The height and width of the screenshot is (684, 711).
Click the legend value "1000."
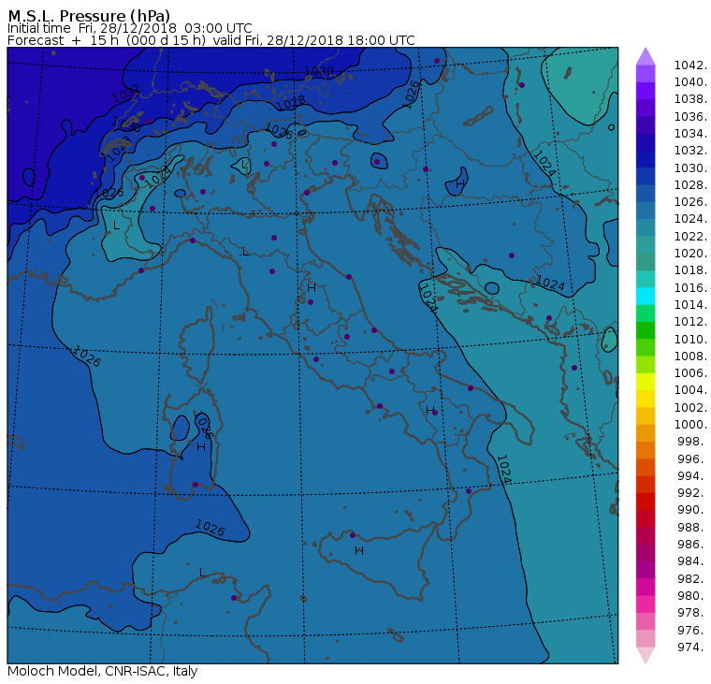(x=690, y=425)
